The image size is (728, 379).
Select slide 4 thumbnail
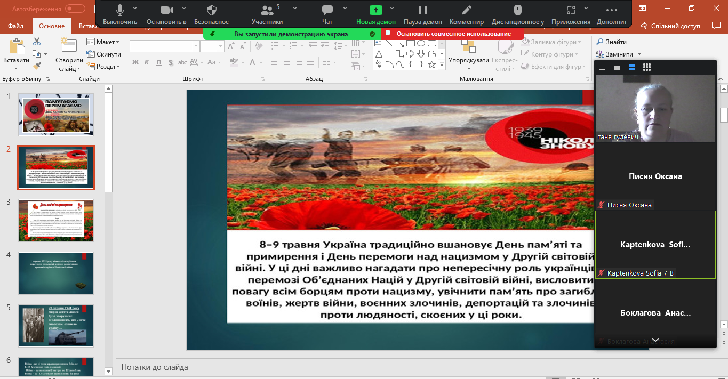(x=56, y=273)
